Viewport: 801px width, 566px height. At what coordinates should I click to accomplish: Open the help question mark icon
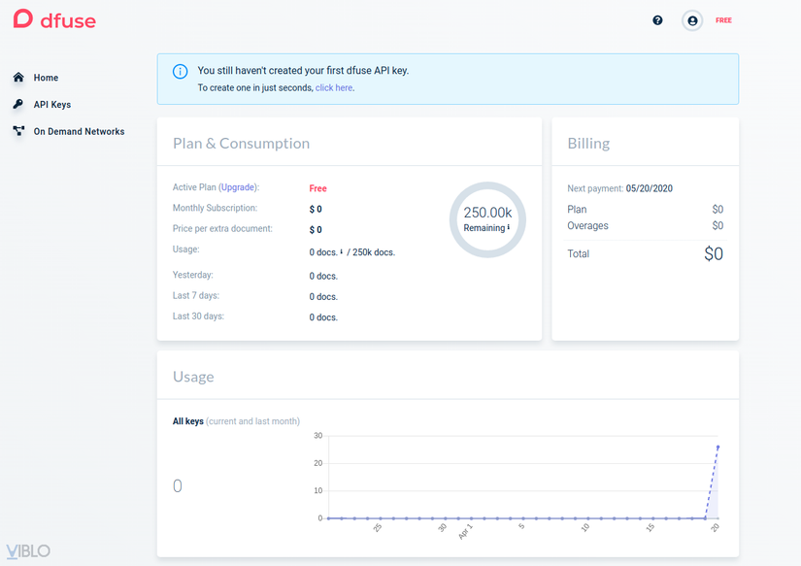[657, 19]
